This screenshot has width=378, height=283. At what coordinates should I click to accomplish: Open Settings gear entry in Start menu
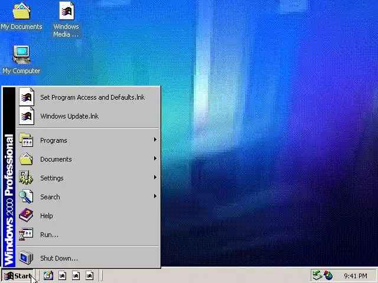point(88,178)
